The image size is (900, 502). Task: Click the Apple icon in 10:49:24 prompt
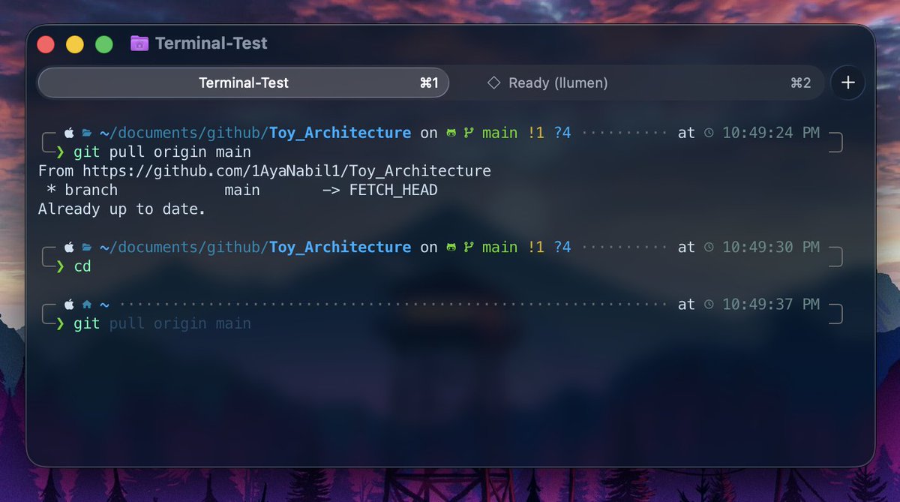[x=69, y=133]
